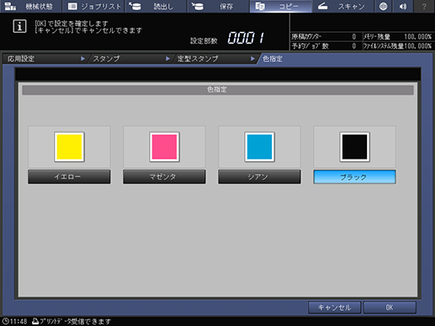Click the clock icon showing 11:48
The height and width of the screenshot is (326, 435).
(5, 321)
